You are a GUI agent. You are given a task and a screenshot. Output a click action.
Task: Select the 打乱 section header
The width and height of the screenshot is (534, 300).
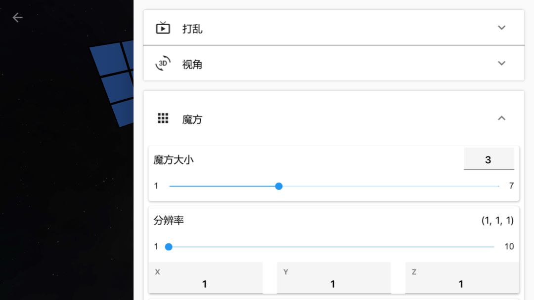[x=193, y=28]
